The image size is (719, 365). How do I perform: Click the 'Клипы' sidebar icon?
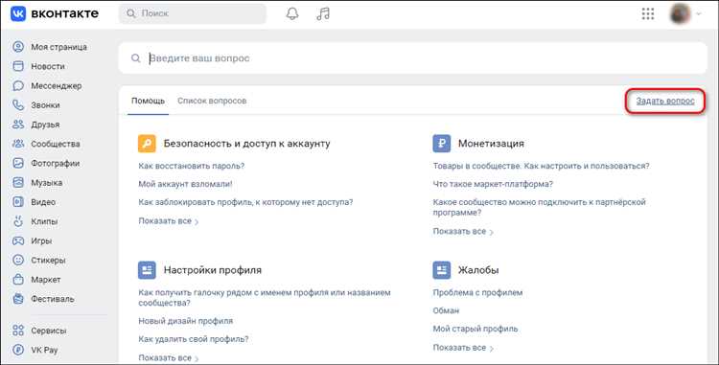click(18, 221)
